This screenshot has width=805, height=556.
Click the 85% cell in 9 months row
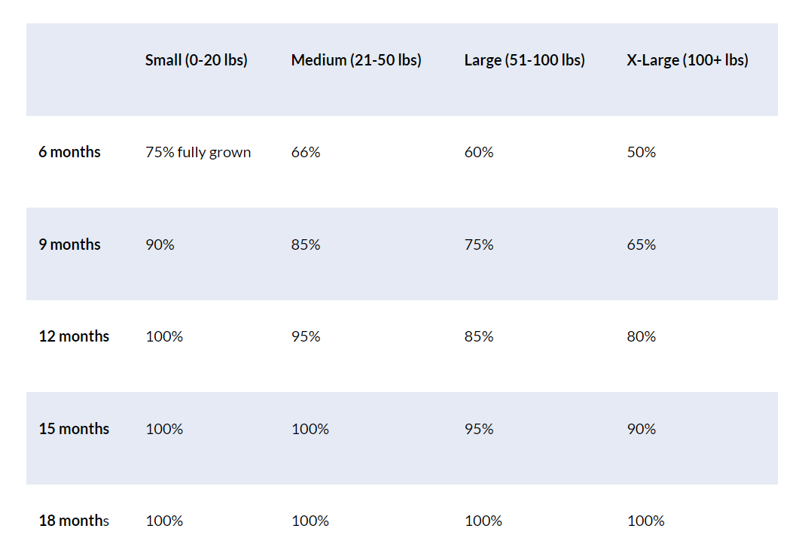(x=306, y=245)
